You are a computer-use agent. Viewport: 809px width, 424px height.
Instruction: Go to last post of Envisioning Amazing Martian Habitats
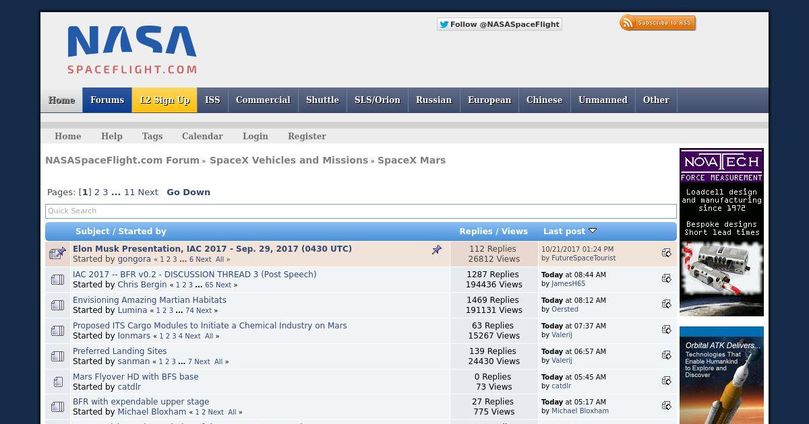coord(666,304)
